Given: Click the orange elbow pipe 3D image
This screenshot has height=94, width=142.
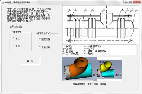Looking at the screenshot, I should click(x=78, y=69).
